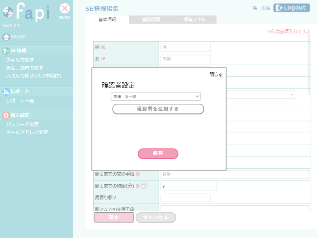Screen dimensions: 318x238
Task: Go to パスワード変更
Action: click(x=22, y=124)
